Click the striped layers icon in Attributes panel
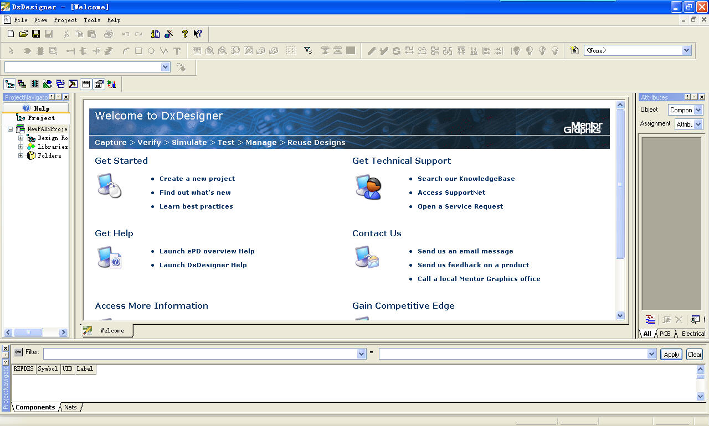 (x=650, y=320)
